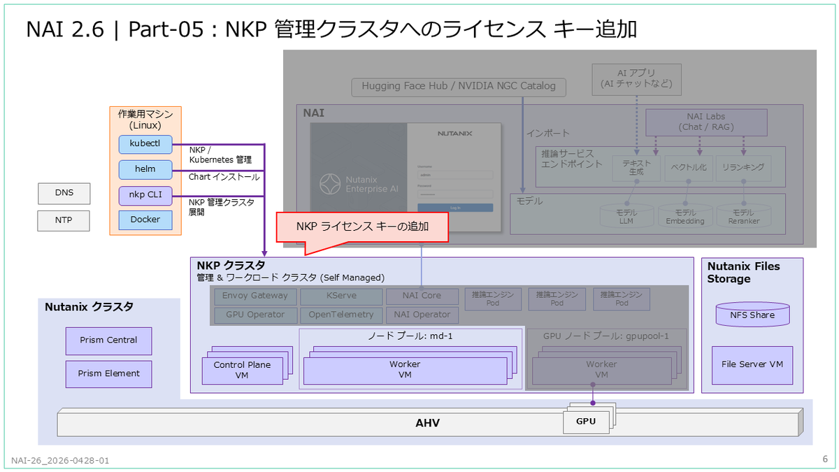Select 管理 & ワークロード クラスタ (Self Managed) text
The image size is (839, 472).
tap(290, 278)
